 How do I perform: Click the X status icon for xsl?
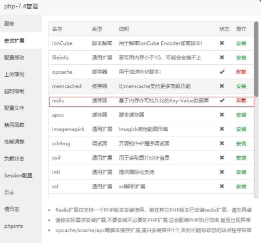pos(222,187)
